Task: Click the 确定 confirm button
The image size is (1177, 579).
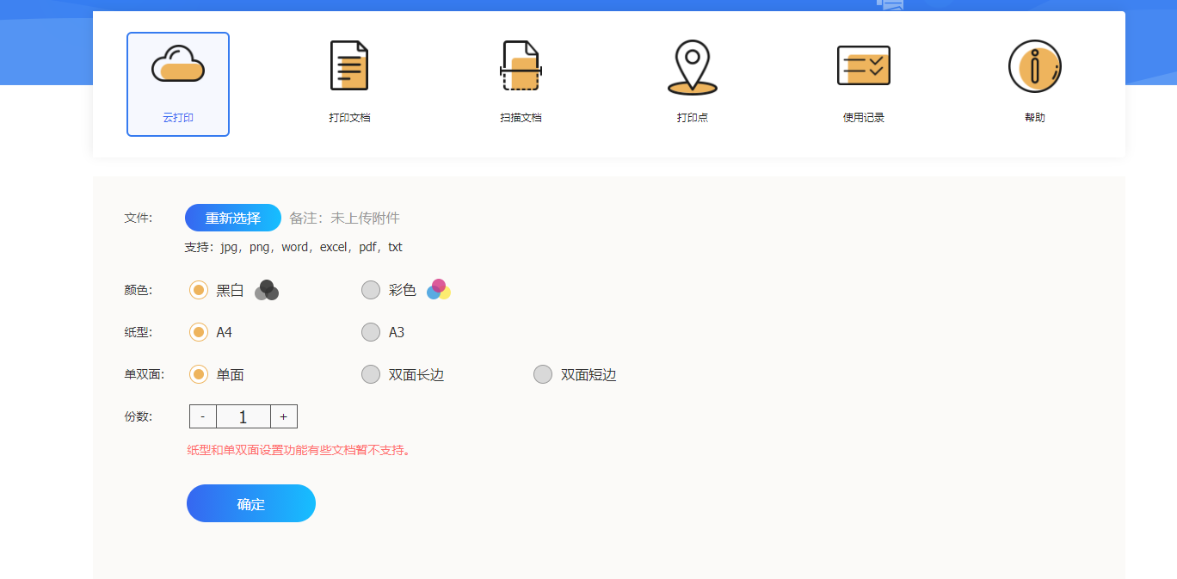Action: point(251,503)
